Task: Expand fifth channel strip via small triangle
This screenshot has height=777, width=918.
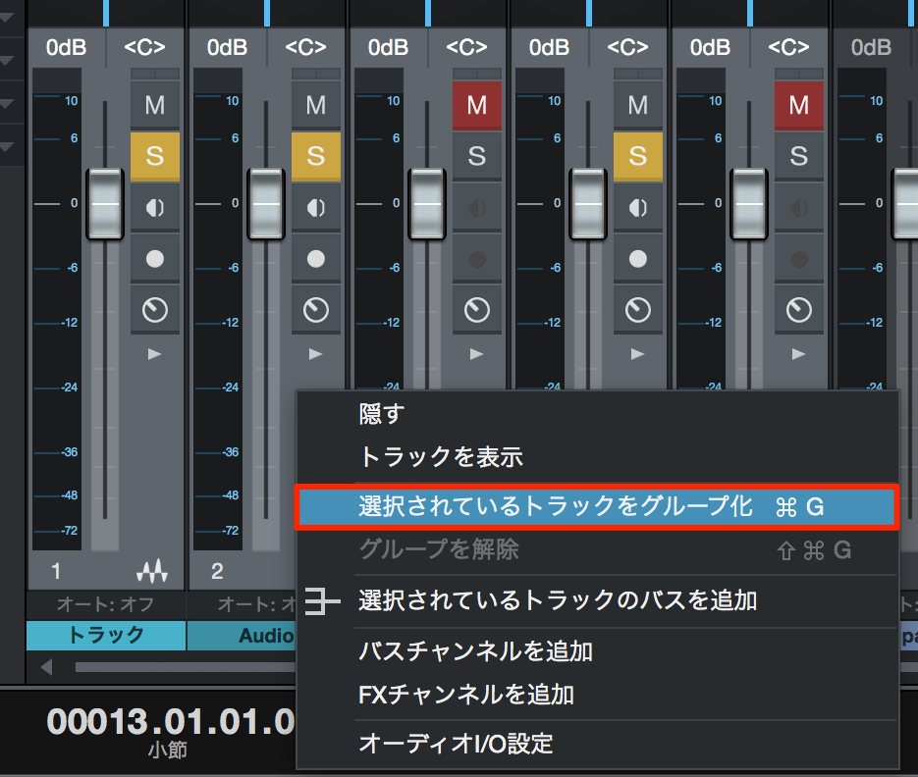Action: pyautogui.click(x=798, y=354)
